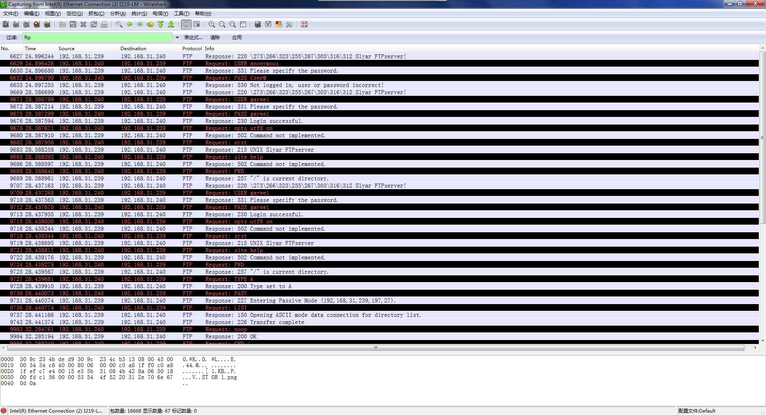The height and width of the screenshot is (415, 766).
Task: Open the 文件(F) menu
Action: pos(11,14)
